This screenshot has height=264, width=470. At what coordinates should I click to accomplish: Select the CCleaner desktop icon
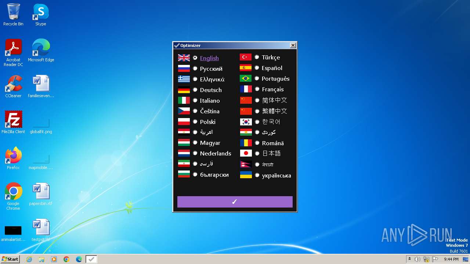click(13, 87)
